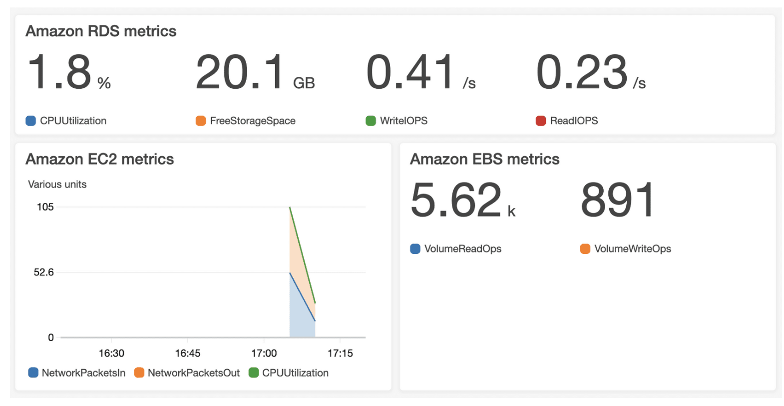Click the blue CPUUtilization swatch in RDS metrics

point(30,121)
